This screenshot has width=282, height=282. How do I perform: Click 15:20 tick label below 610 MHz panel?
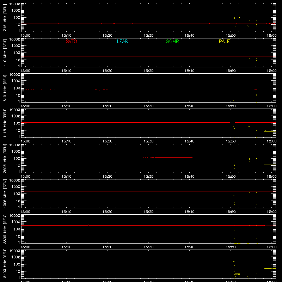[108, 106]
